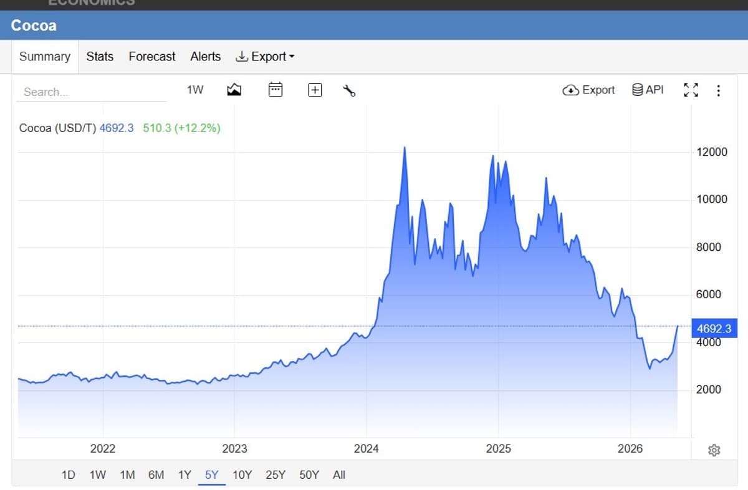Screen dimensions: 748x490
Task: Click the 6000 y-axis label
Action: click(709, 294)
